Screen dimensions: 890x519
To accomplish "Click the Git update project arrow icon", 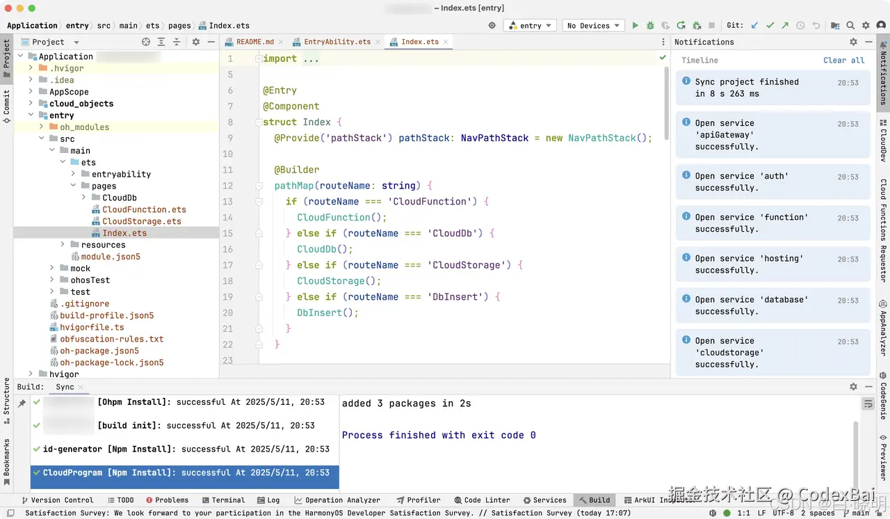I will point(754,26).
